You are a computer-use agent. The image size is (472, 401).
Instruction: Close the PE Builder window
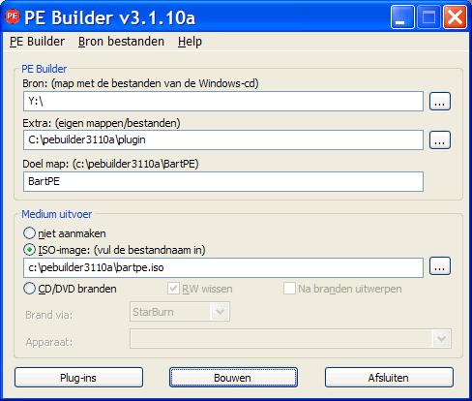pyautogui.click(x=455, y=16)
